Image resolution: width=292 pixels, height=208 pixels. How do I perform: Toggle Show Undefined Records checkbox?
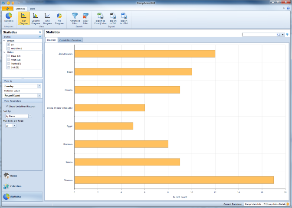7,106
